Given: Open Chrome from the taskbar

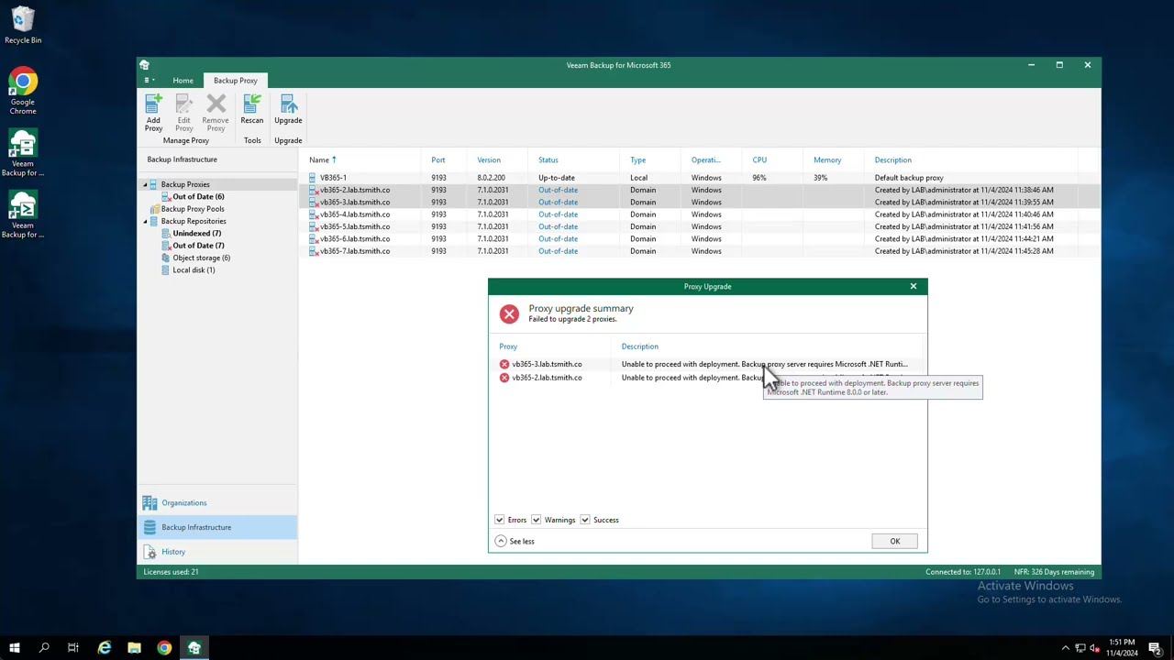Looking at the screenshot, I should pyautogui.click(x=164, y=648).
